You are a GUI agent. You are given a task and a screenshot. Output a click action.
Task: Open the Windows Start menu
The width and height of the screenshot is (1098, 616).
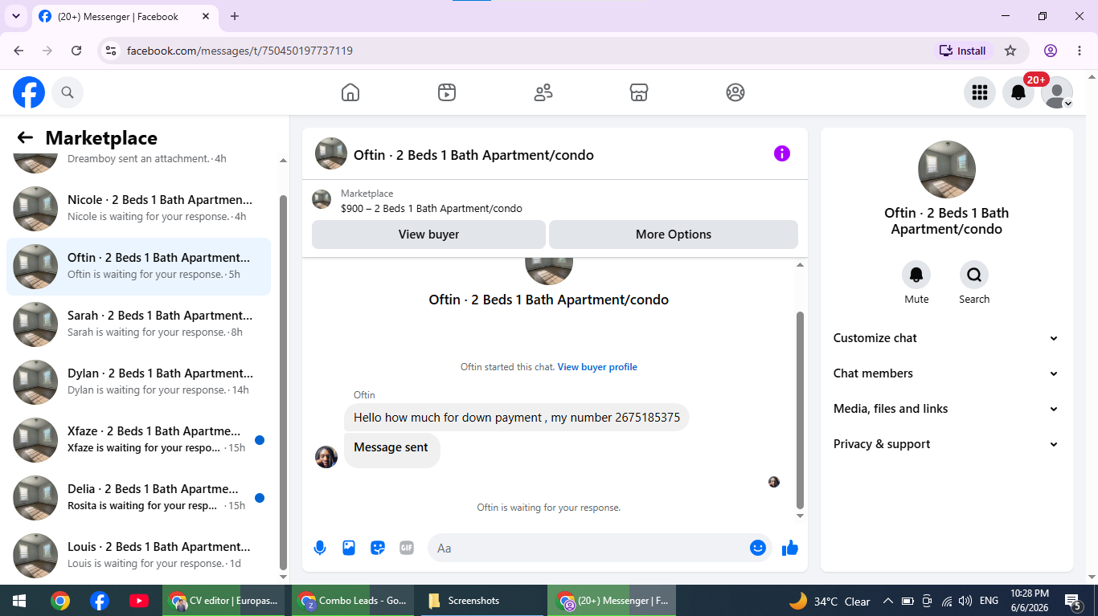tap(19, 601)
